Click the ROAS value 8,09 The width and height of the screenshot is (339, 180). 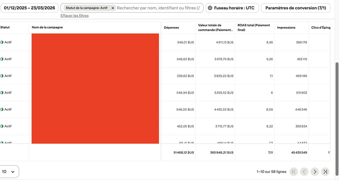pos(270,109)
